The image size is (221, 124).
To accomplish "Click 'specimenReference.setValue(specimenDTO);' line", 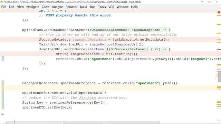I will coord(64,93).
